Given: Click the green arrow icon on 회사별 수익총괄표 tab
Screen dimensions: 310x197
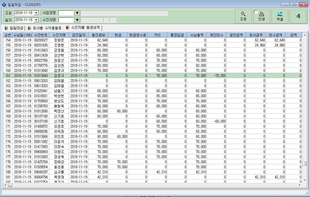Looking at the screenshot, I should pos(29,28).
